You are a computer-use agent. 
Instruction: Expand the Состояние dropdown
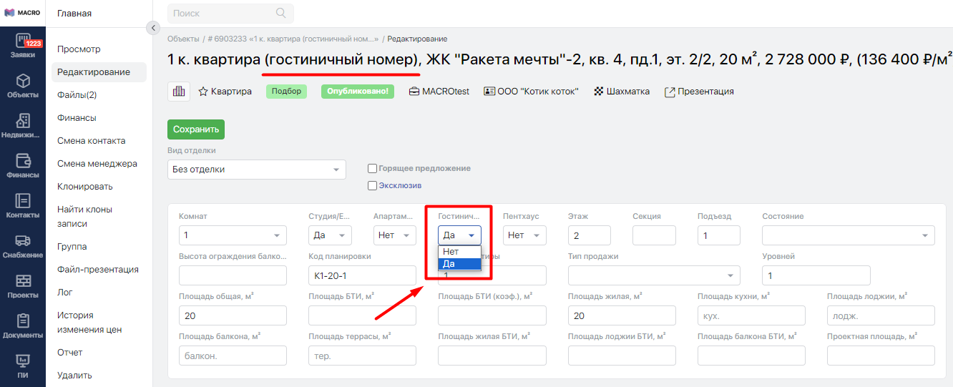click(848, 235)
